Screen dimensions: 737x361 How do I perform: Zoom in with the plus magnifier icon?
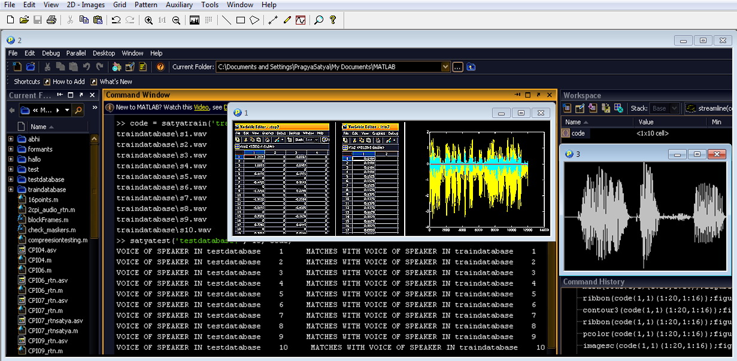click(149, 20)
